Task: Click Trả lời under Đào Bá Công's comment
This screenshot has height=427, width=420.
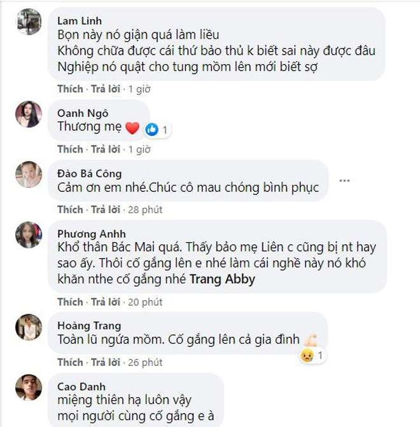Action: click(x=106, y=210)
